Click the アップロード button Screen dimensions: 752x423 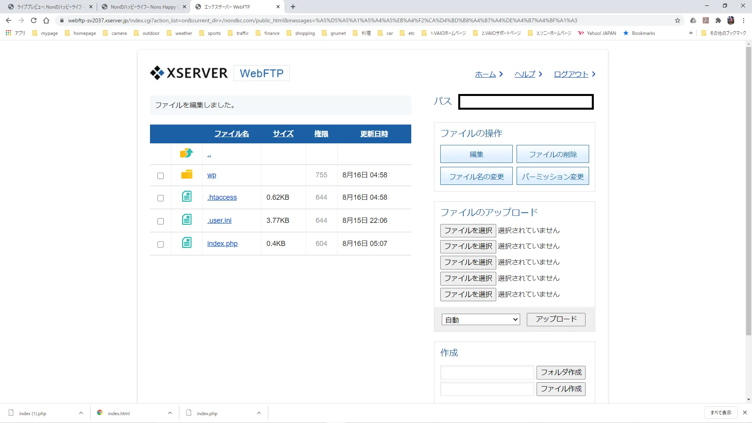(x=556, y=319)
